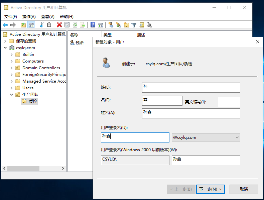Click into the 姓名(A) full name field

point(191,113)
